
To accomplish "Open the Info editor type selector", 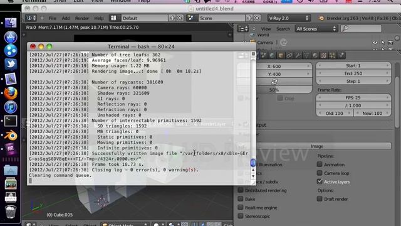I will pos(31,18).
